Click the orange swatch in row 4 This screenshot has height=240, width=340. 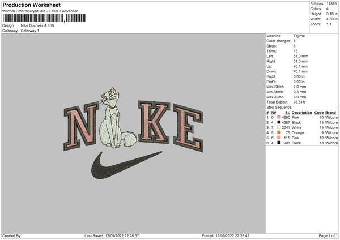tap(279, 132)
